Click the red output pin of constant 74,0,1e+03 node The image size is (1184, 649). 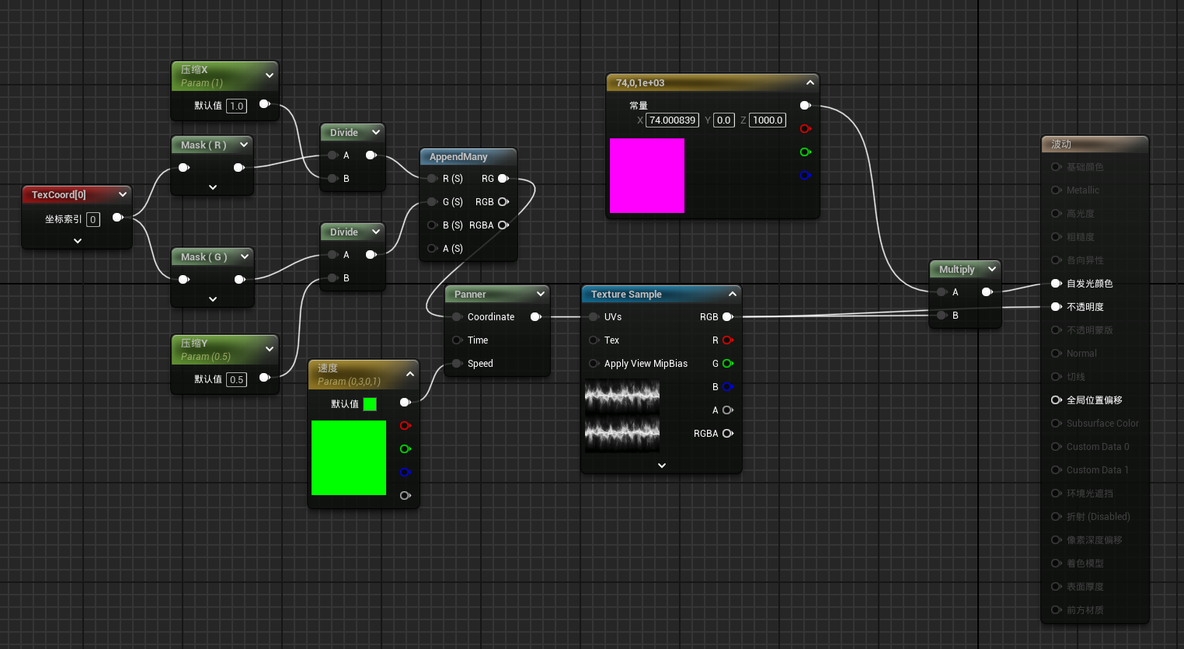(806, 129)
